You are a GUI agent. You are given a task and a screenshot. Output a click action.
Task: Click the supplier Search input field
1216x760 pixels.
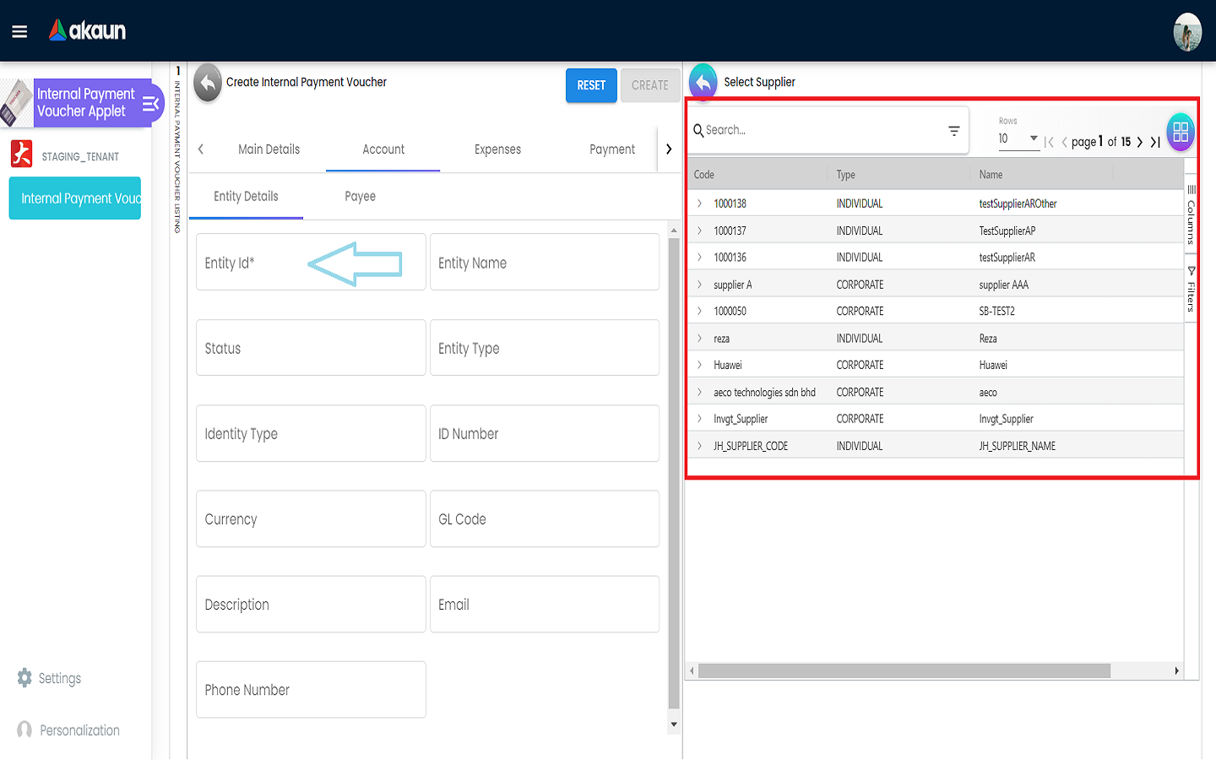[x=819, y=130]
